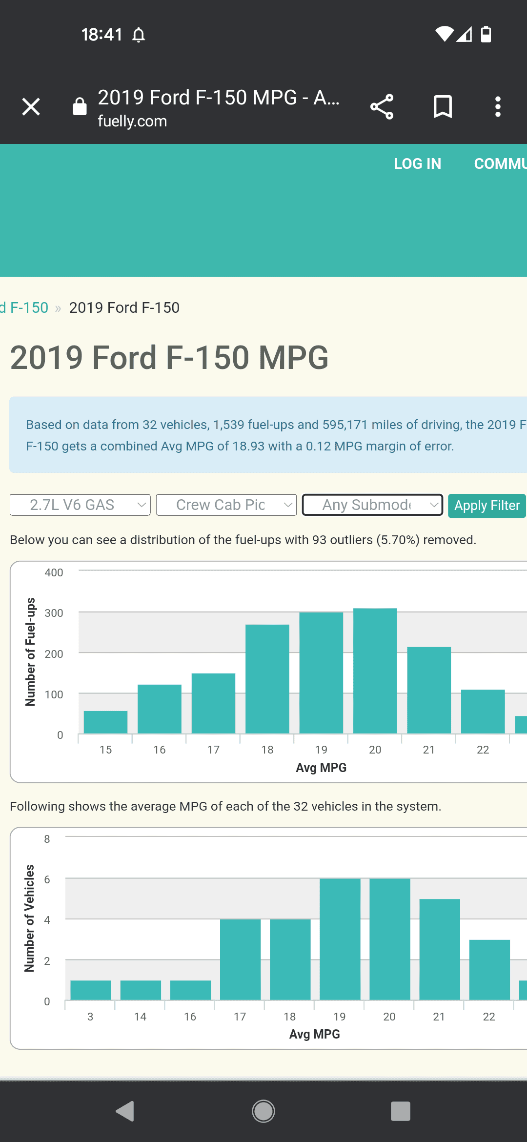This screenshot has height=1142, width=527.
Task: Tap the cellular signal icon
Action: pyautogui.click(x=464, y=34)
